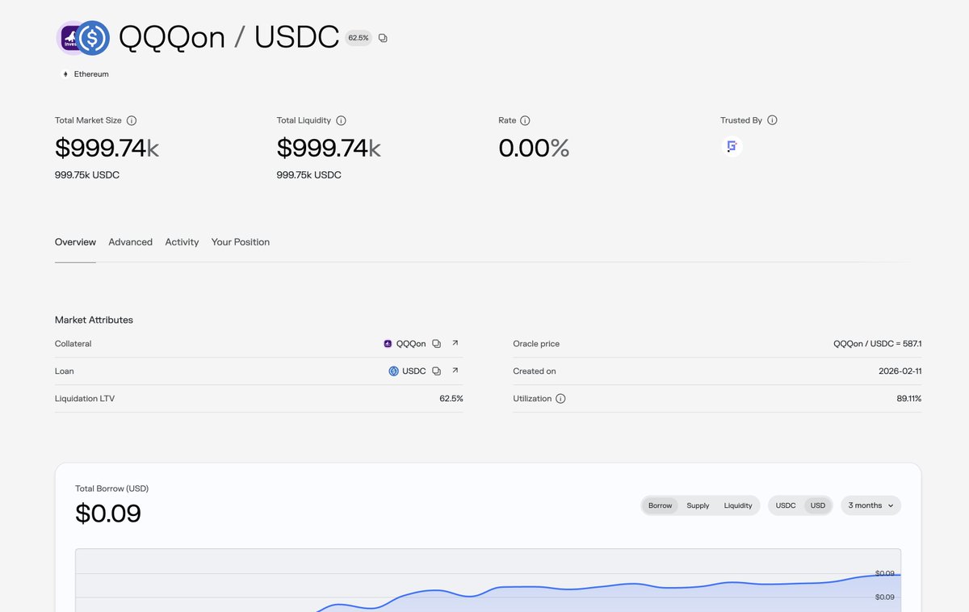Image resolution: width=969 pixels, height=612 pixels.
Task: Click the $999.74k Total Liquidity value
Action: [329, 148]
